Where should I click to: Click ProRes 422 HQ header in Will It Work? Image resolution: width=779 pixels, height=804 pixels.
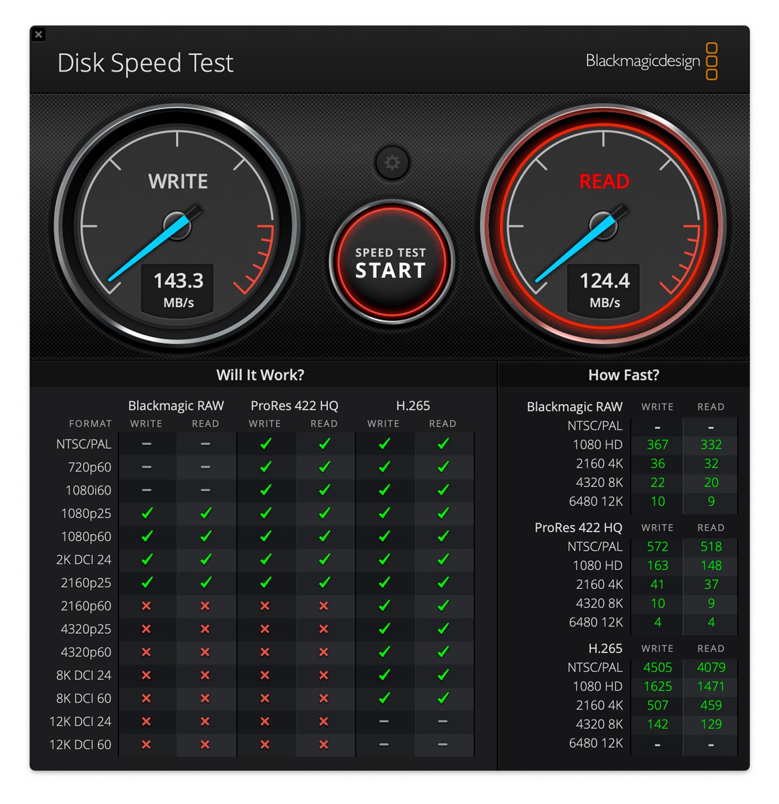point(294,406)
